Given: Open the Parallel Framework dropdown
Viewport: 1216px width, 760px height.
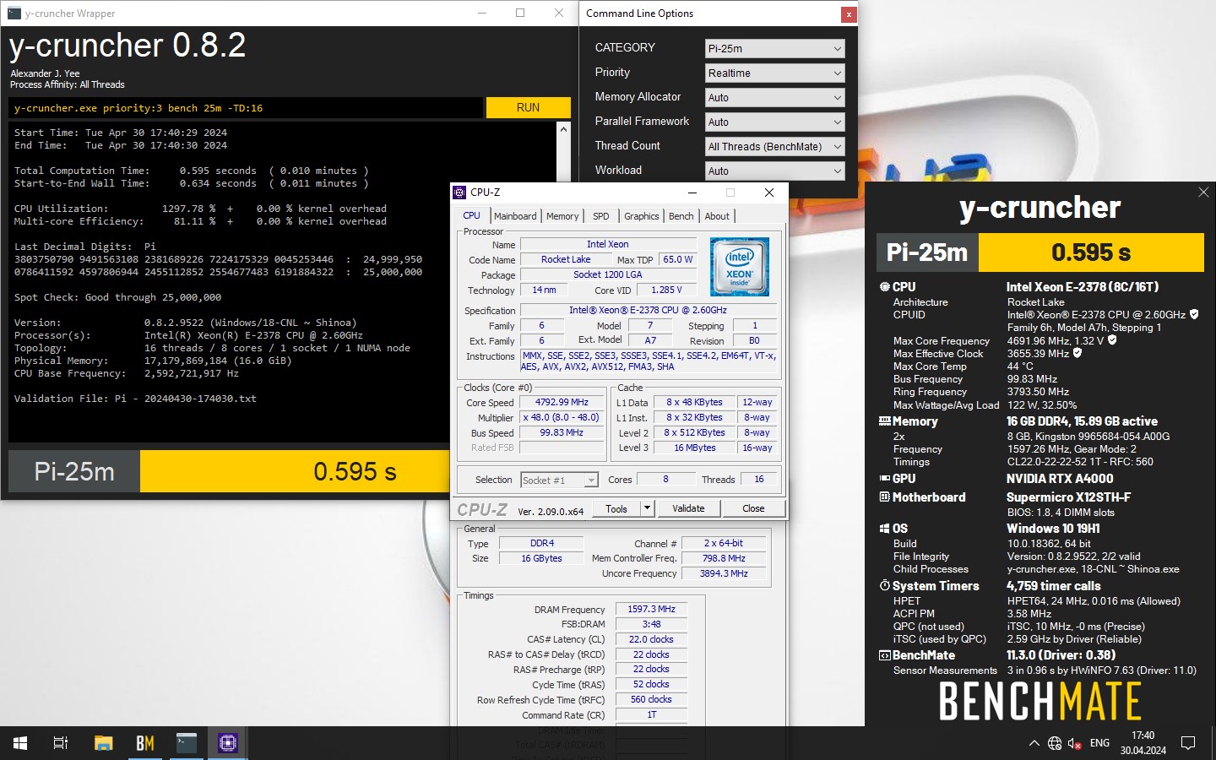Looking at the screenshot, I should click(x=774, y=122).
